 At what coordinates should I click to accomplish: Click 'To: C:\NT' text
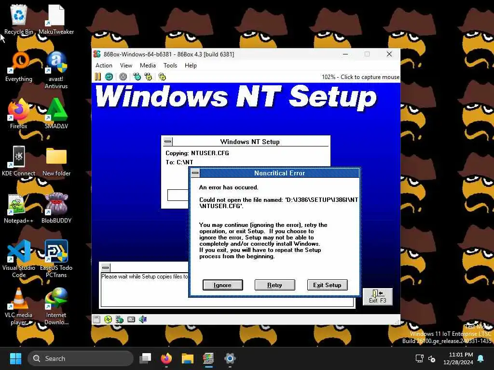179,162
